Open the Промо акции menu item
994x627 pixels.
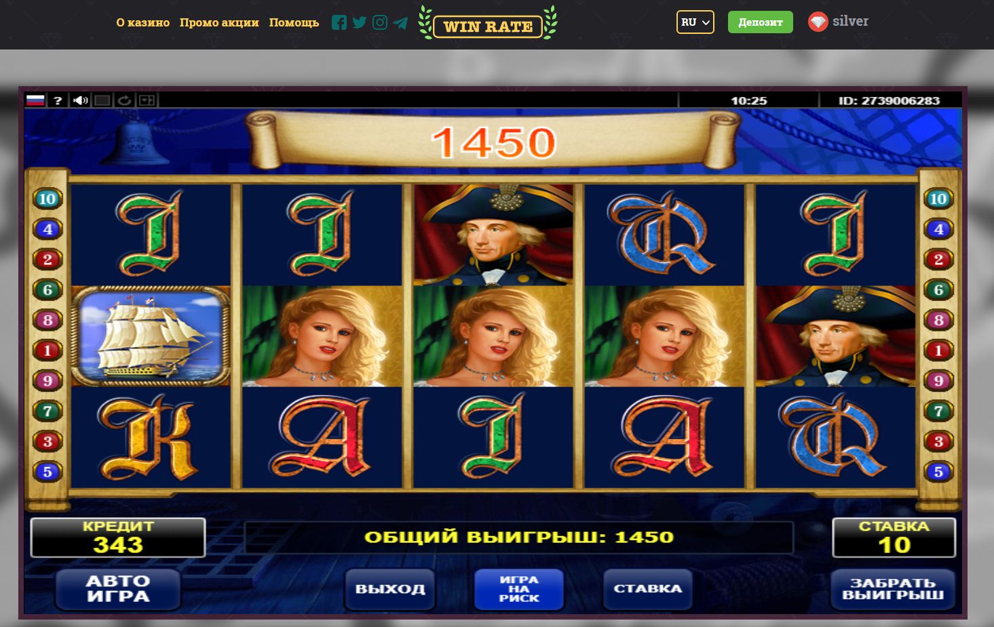219,22
